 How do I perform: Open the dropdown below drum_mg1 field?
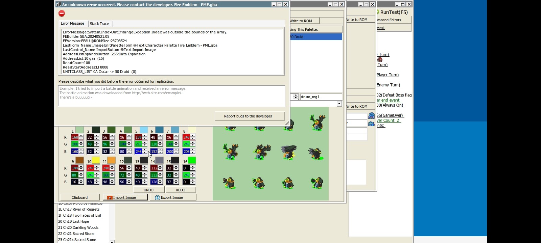coord(339,104)
